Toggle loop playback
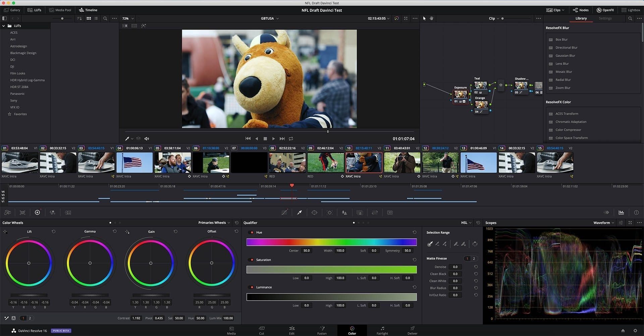This screenshot has height=336, width=644. [x=291, y=138]
